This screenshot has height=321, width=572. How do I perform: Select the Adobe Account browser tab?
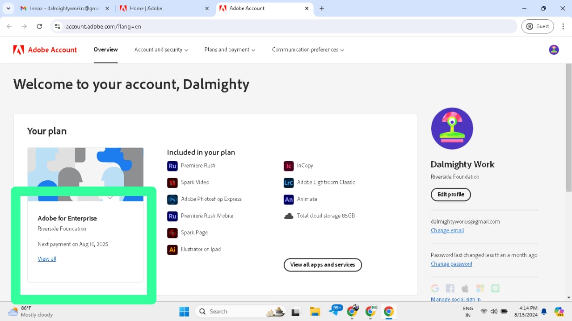tap(265, 8)
